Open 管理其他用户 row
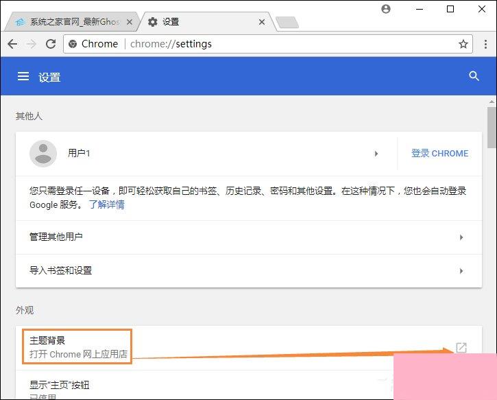The image size is (497, 400). pos(249,237)
